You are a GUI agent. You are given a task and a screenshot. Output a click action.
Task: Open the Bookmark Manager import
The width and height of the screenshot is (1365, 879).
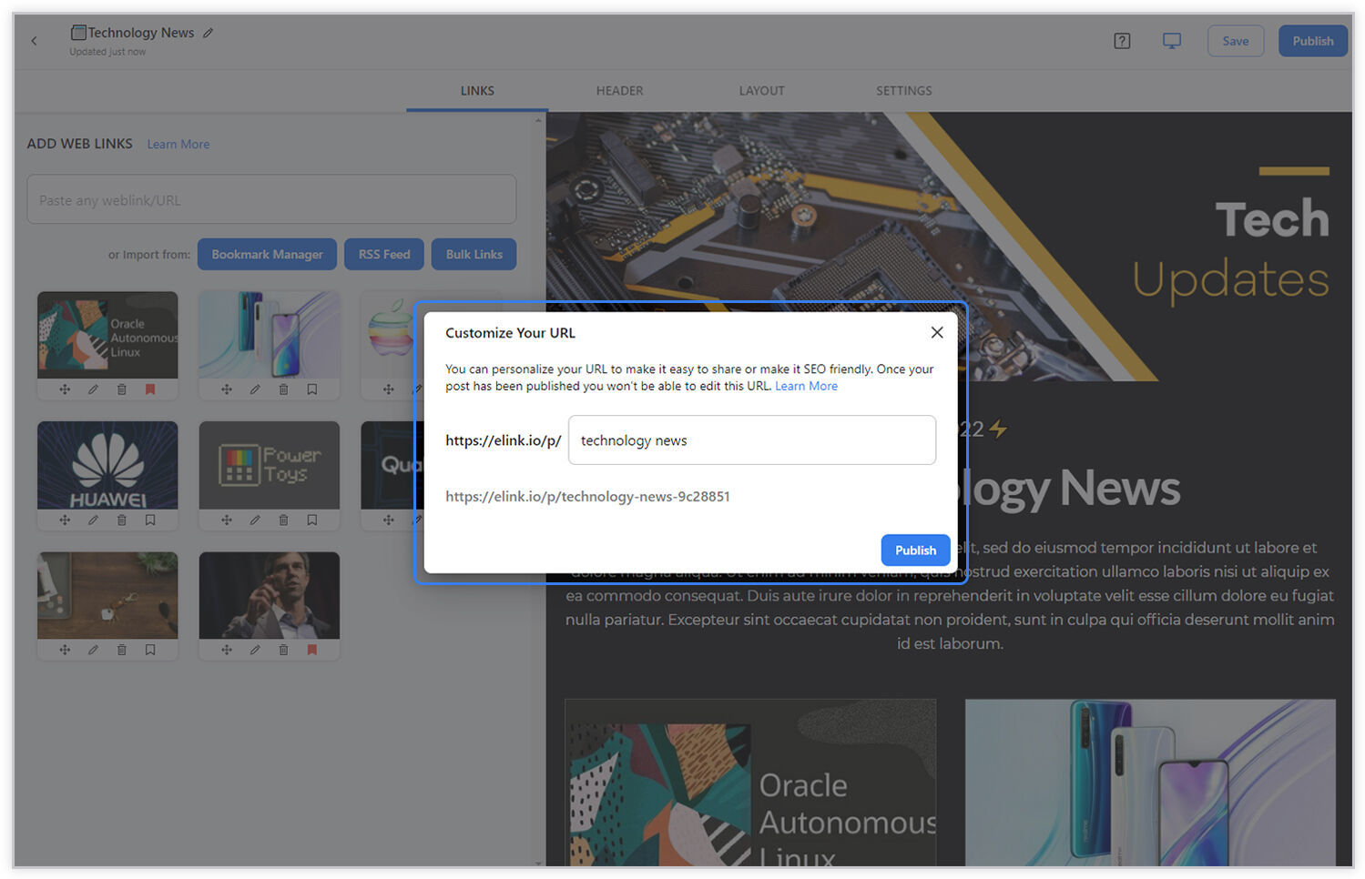point(267,255)
